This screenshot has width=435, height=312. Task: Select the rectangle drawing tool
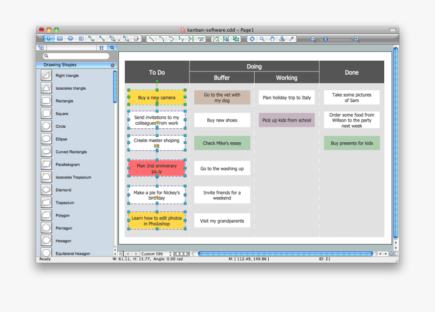(x=59, y=39)
